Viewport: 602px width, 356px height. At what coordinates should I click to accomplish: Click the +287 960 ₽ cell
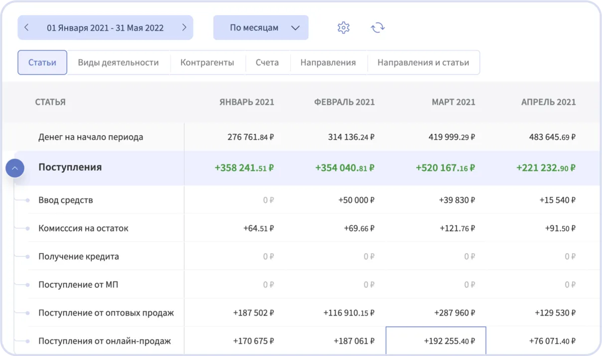point(455,313)
